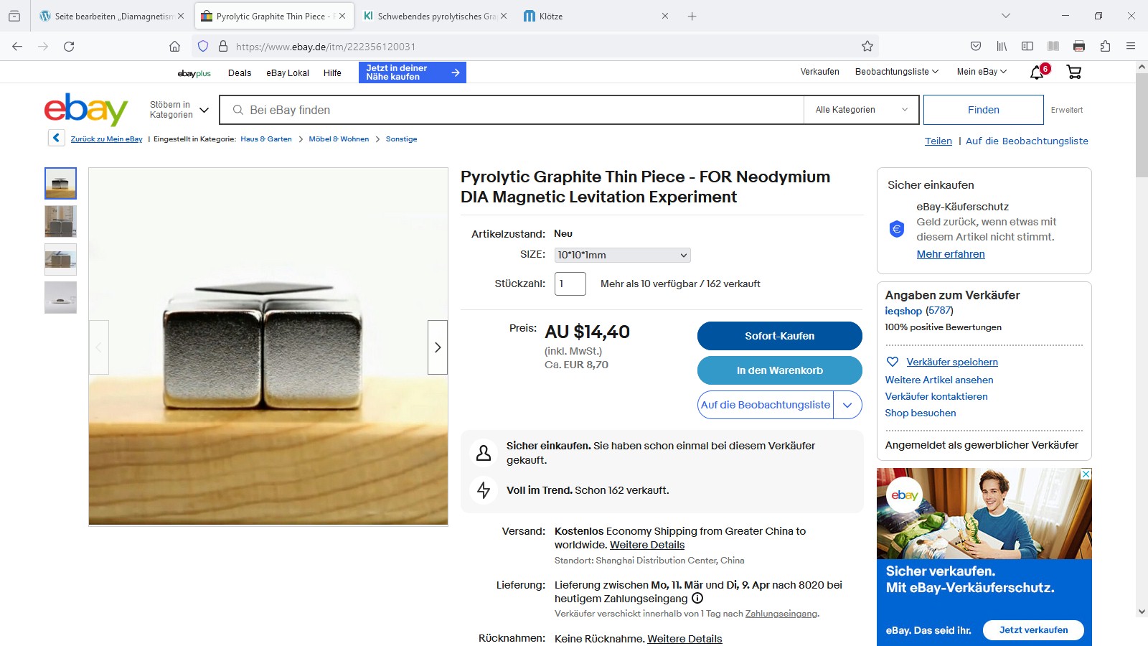
Task: Save seller via the heart icon
Action: point(893,362)
